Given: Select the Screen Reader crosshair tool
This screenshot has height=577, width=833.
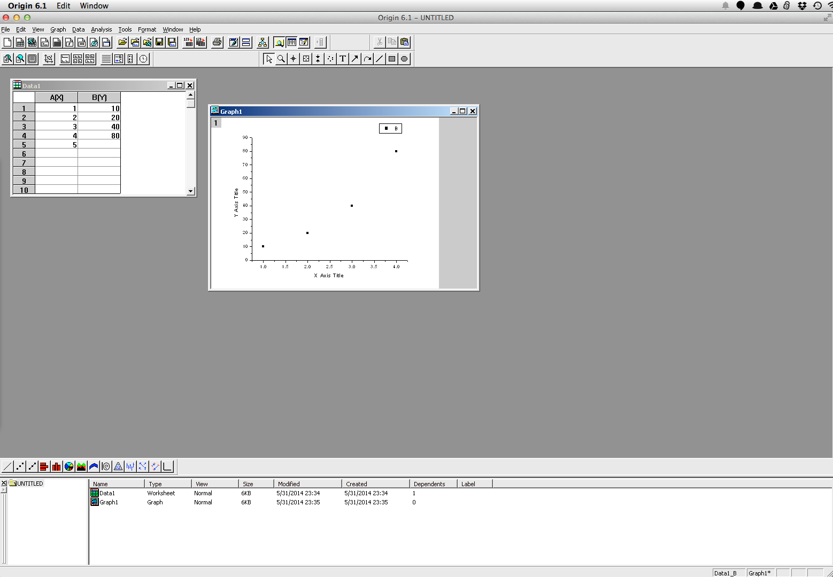Looking at the screenshot, I should click(x=293, y=59).
